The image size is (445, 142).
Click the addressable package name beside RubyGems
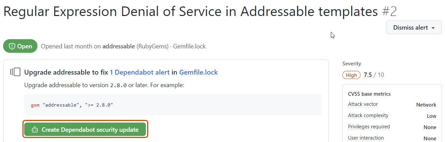[x=119, y=46]
